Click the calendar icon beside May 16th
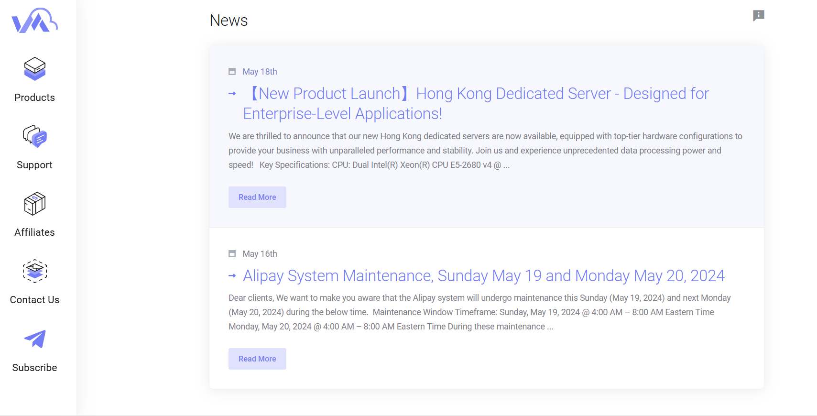The width and height of the screenshot is (817, 416). (x=232, y=254)
